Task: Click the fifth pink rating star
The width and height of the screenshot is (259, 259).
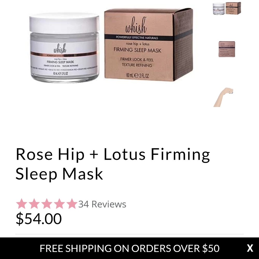Action: click(72, 204)
